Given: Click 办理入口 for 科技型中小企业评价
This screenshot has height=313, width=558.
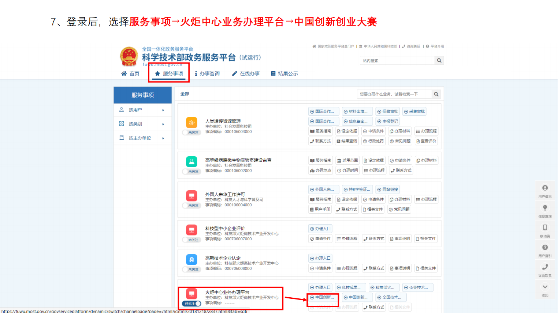Looking at the screenshot, I should 320,229.
